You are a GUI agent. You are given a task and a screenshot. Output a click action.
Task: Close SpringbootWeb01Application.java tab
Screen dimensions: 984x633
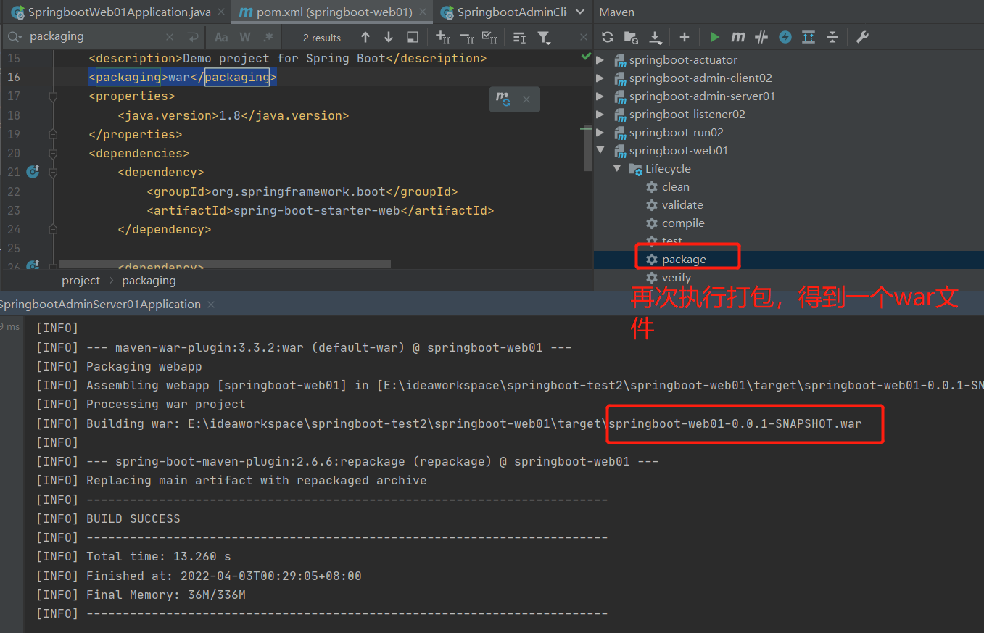(x=222, y=12)
